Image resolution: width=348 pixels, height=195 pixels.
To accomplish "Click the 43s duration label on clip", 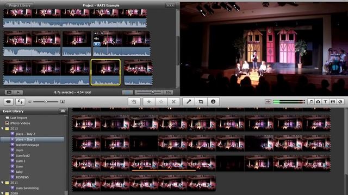I will (x=96, y=38).
